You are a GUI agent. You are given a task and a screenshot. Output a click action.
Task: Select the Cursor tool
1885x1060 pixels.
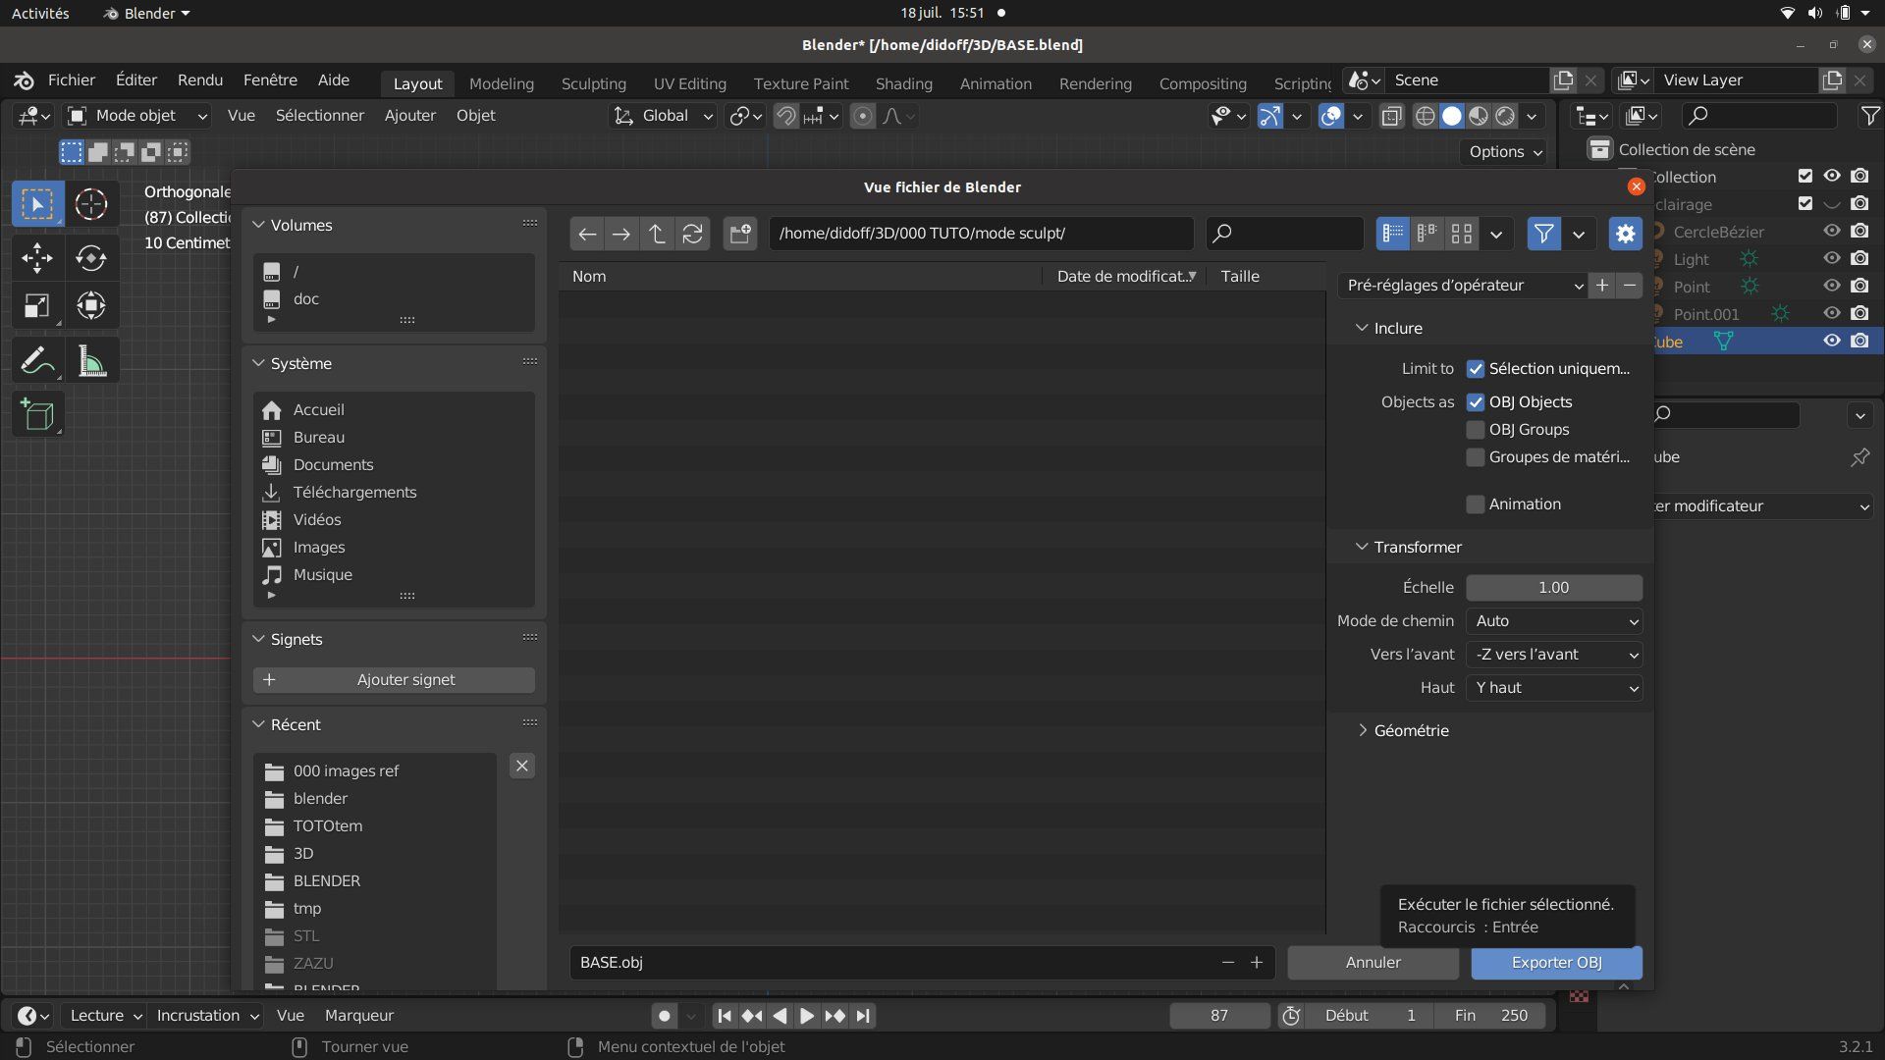pos(91,204)
